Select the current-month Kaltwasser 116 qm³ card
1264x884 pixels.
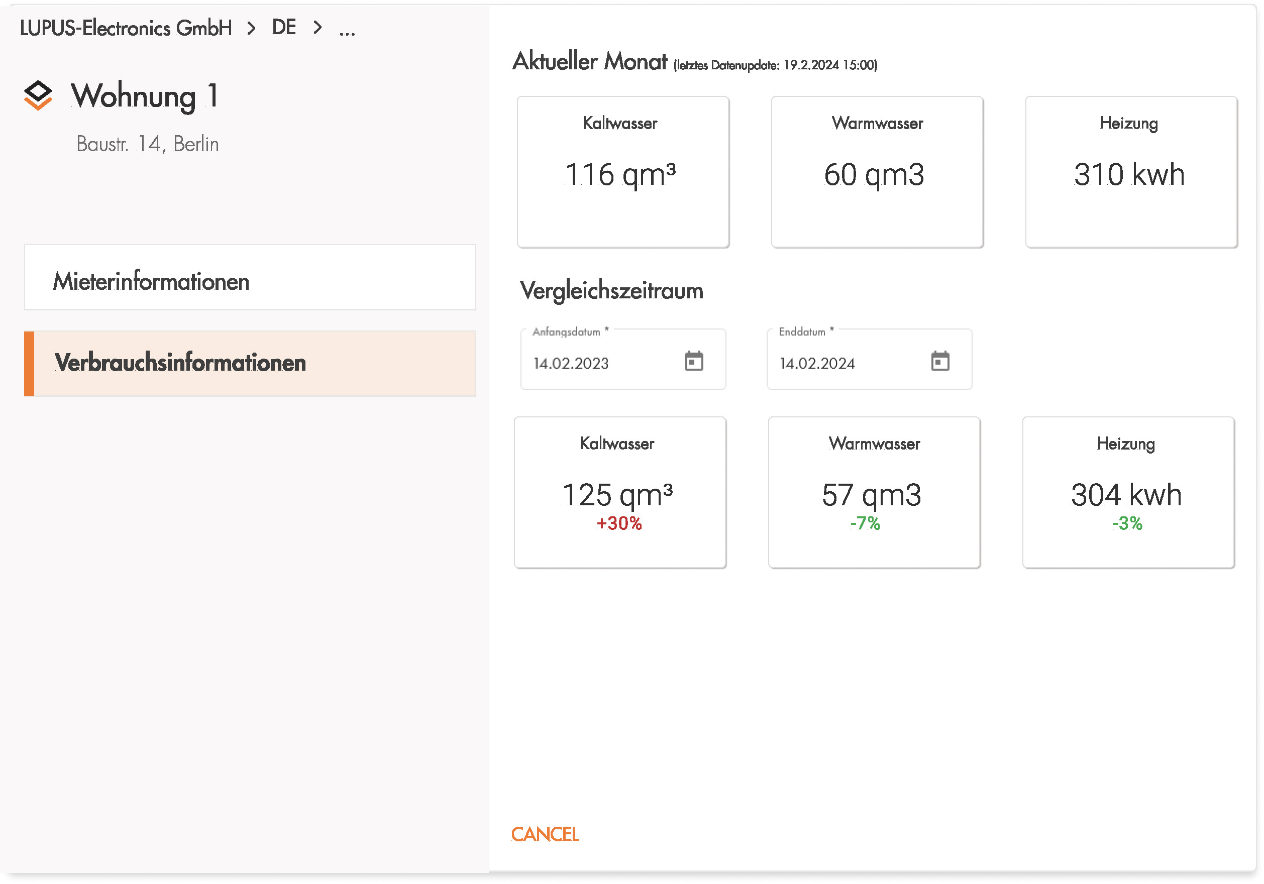623,172
